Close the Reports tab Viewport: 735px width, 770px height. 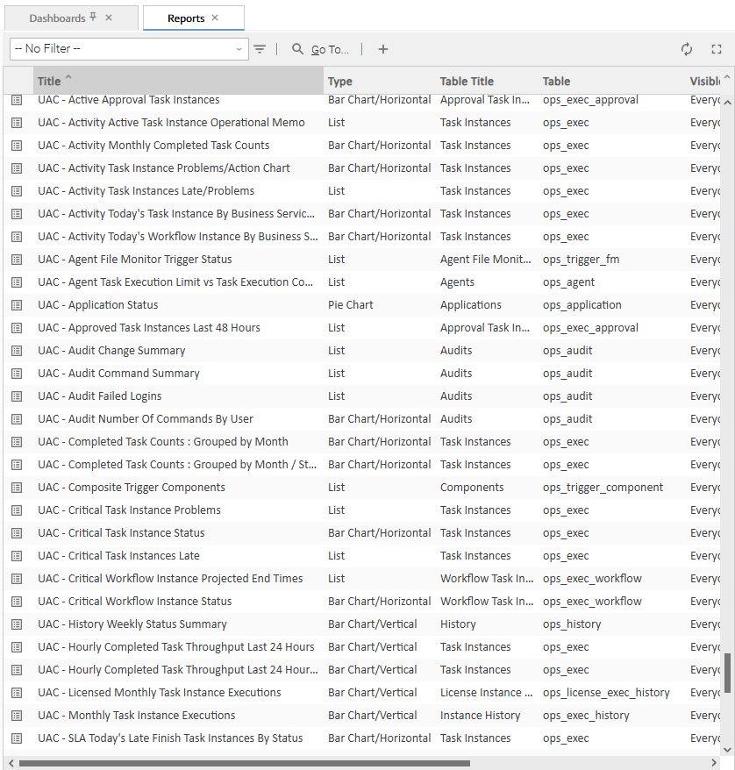[215, 18]
